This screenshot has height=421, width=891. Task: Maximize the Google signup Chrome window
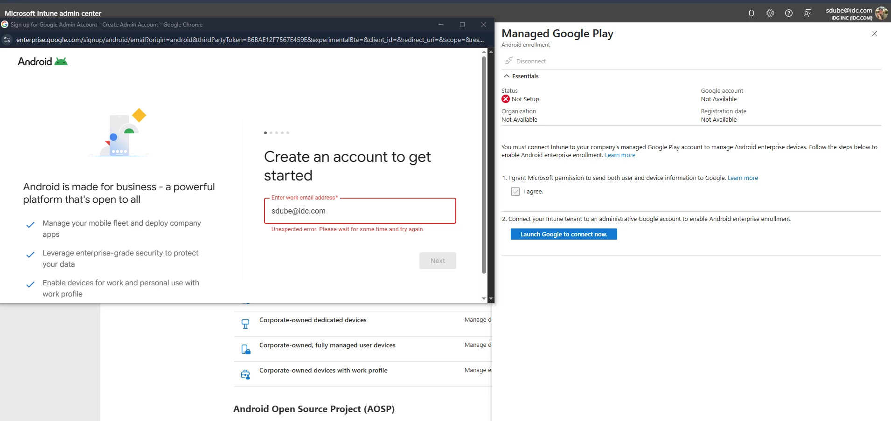[x=462, y=25]
